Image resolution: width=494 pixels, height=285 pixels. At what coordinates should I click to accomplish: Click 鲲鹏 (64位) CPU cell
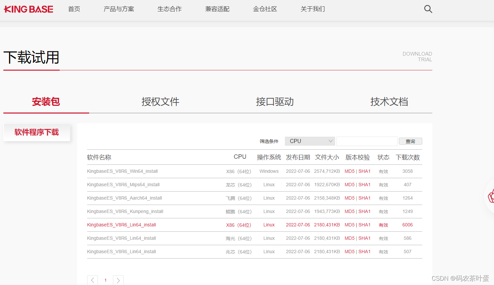point(239,211)
